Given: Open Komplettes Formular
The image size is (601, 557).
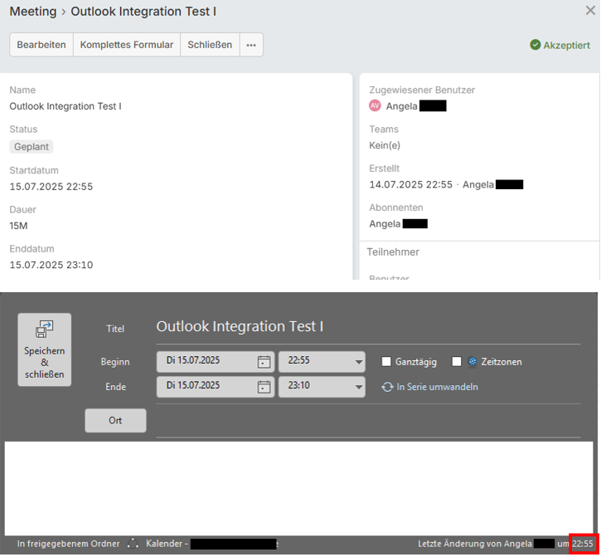Looking at the screenshot, I should (x=127, y=45).
